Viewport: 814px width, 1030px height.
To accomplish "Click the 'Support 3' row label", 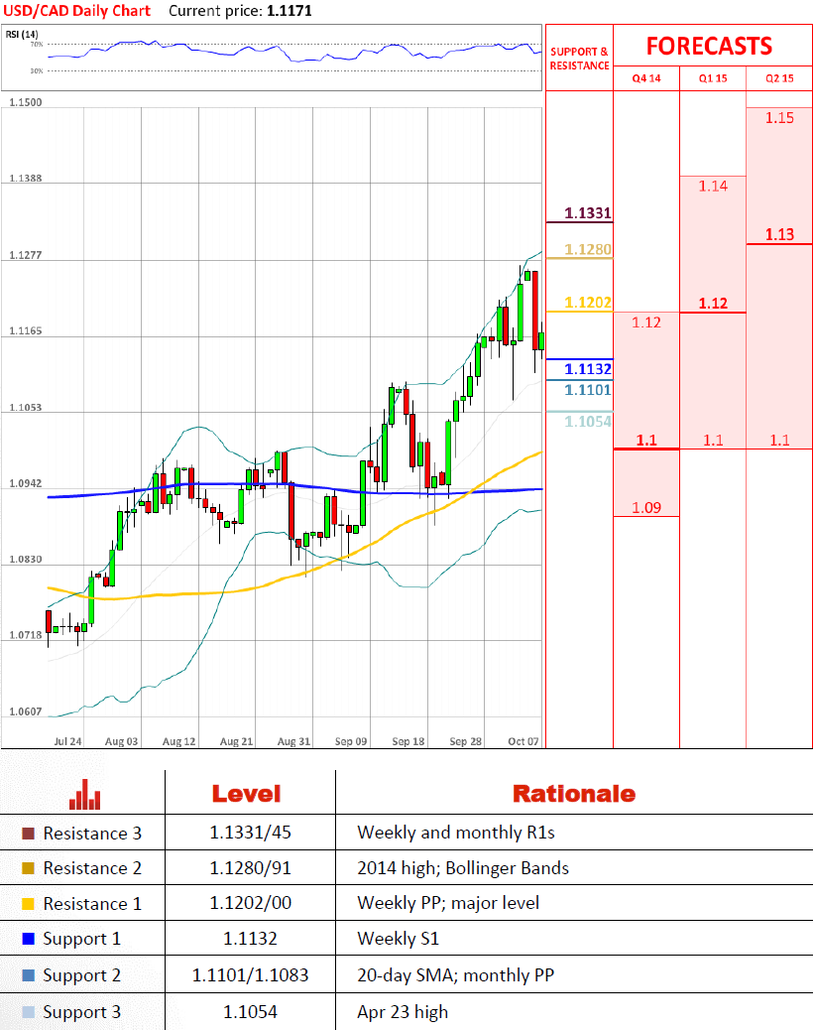I will [x=82, y=1013].
